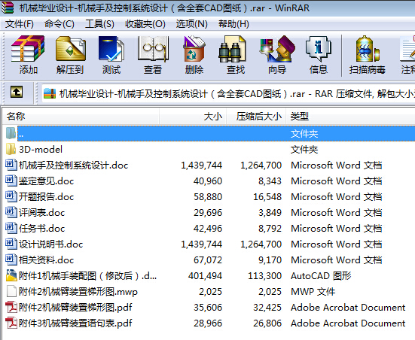
Task: Click type cell MWP 文件
Action: (313, 292)
